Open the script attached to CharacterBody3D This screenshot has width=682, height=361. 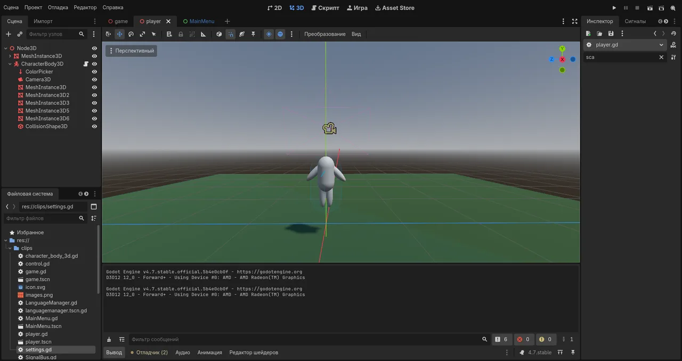(x=86, y=64)
